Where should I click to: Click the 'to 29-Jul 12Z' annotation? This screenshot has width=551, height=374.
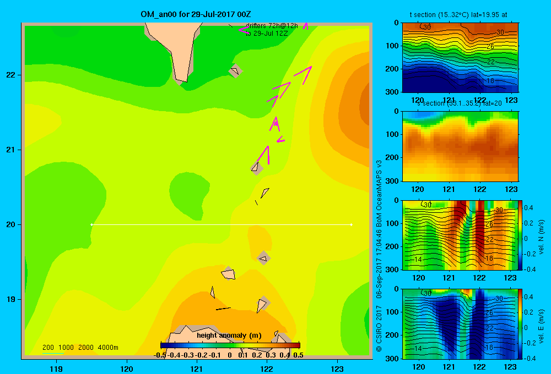267,34
